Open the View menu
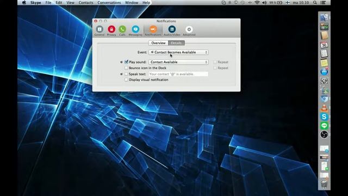348x196 pixels. pyautogui.click(x=70, y=3)
